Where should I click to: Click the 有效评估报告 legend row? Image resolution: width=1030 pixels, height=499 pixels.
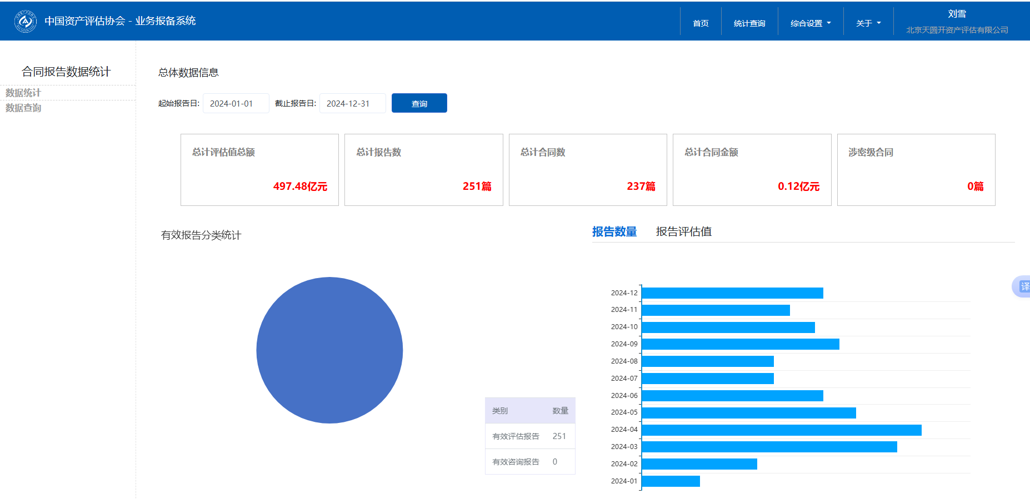click(x=529, y=436)
